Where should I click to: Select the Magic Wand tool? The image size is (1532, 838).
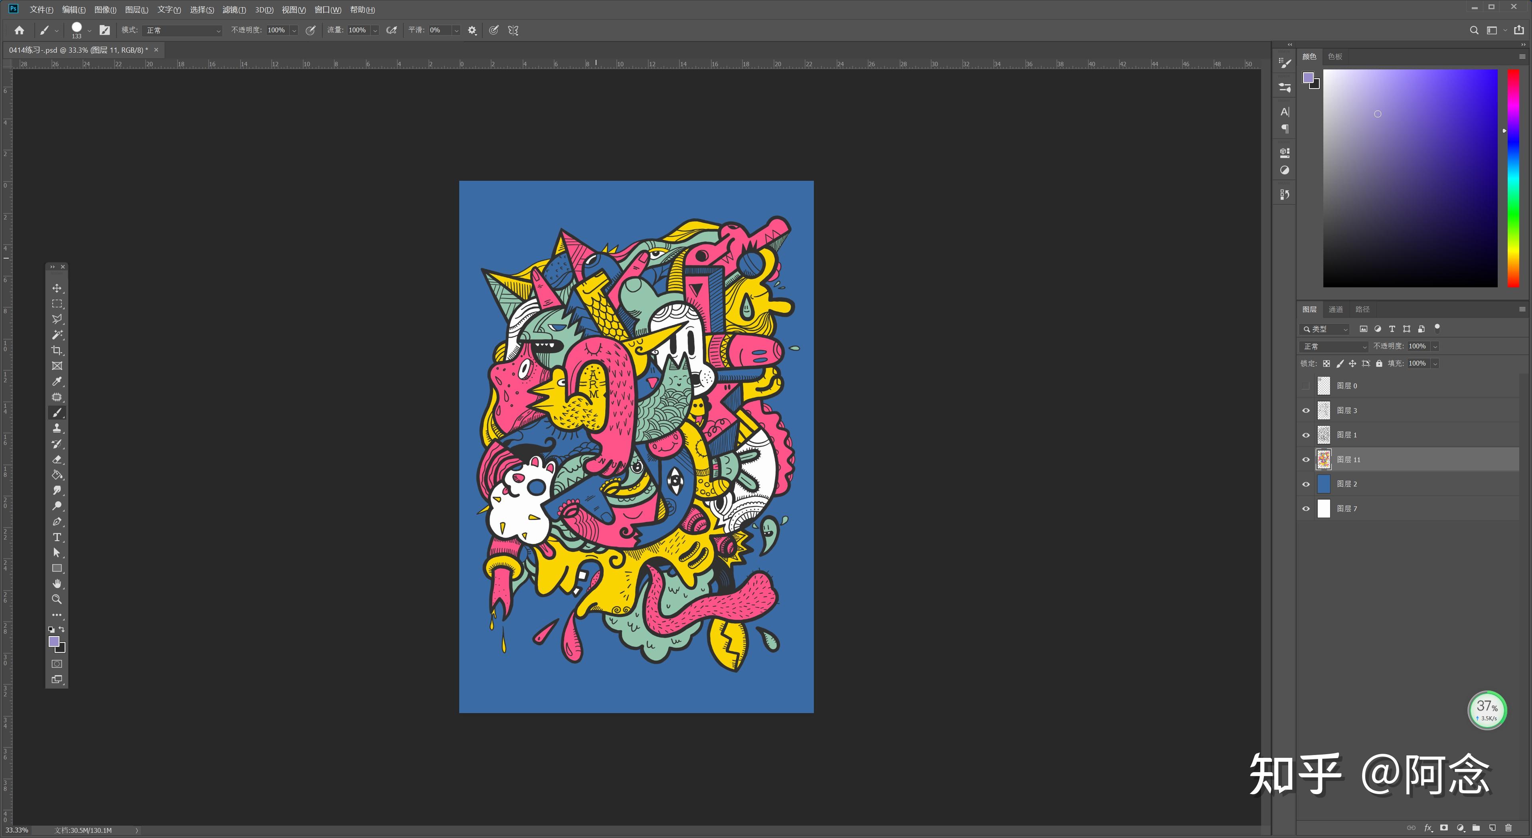coord(57,335)
